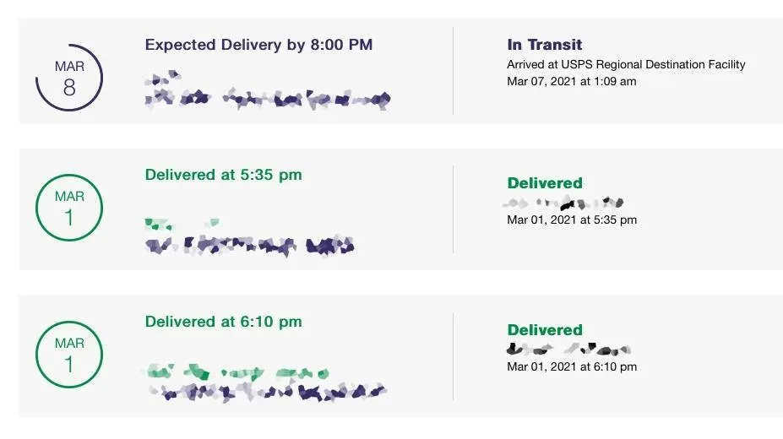Click blurred purple text in 5:35 pm card
Image resolution: width=783 pixels, height=439 pixels.
point(249,246)
